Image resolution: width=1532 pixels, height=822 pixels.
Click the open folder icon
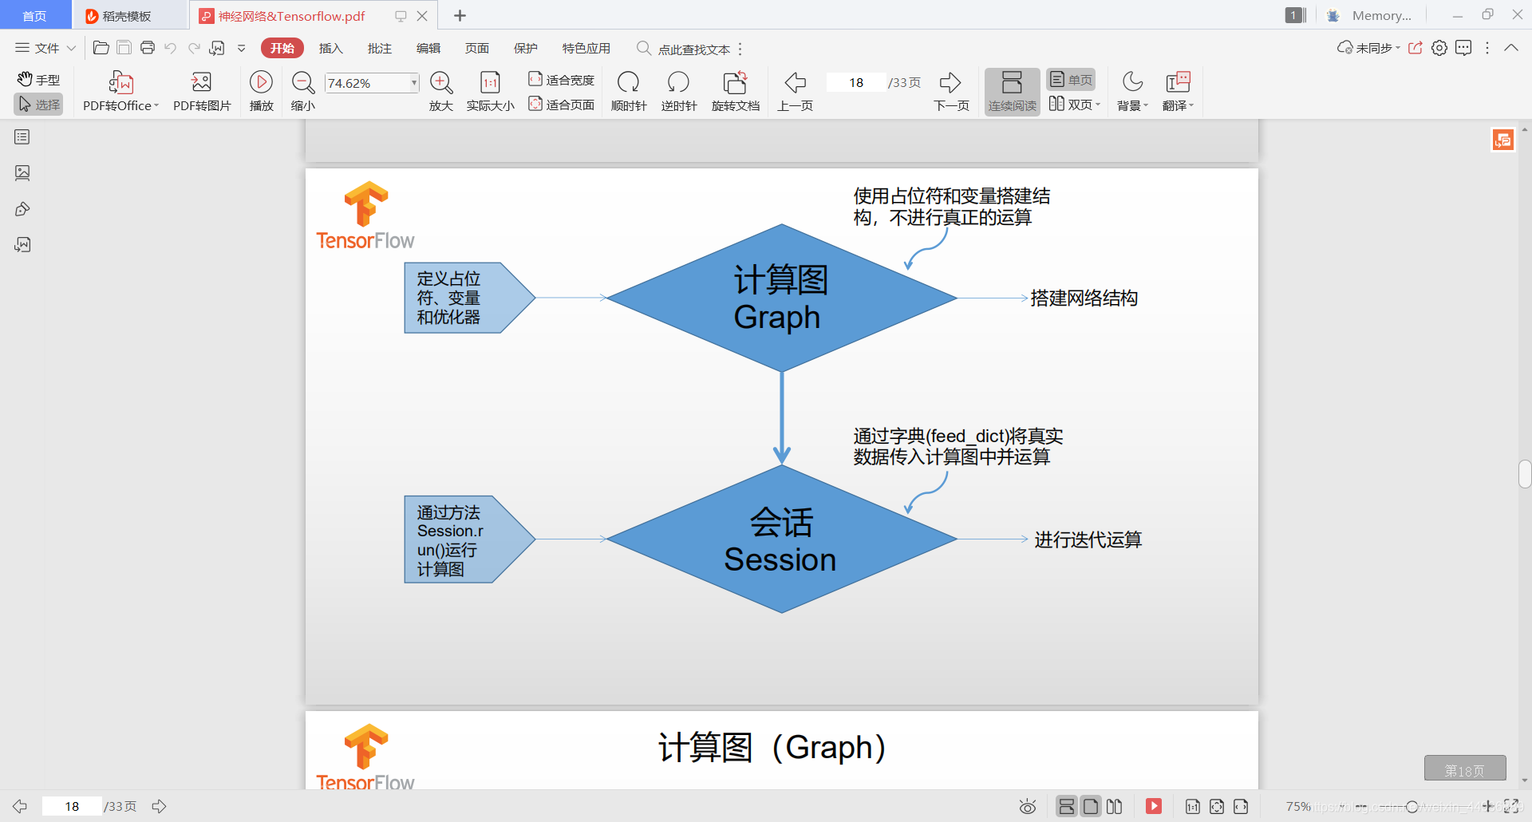pyautogui.click(x=101, y=48)
